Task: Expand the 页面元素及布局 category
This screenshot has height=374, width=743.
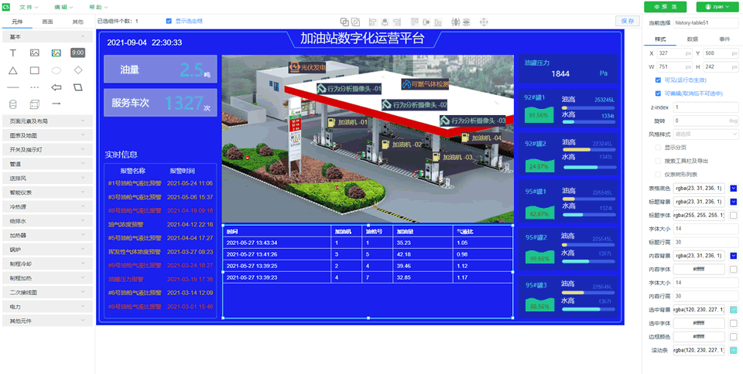Action: (47, 121)
